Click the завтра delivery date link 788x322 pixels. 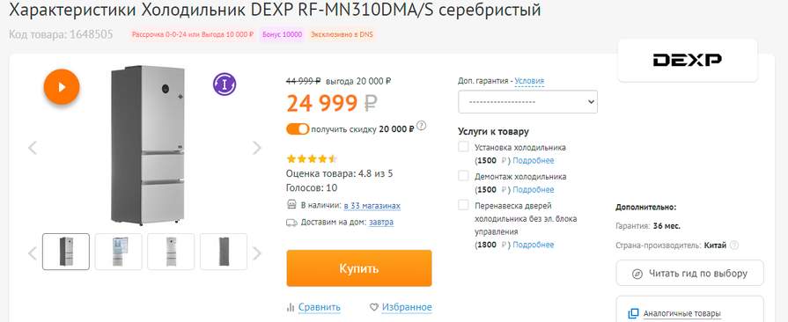click(381, 222)
